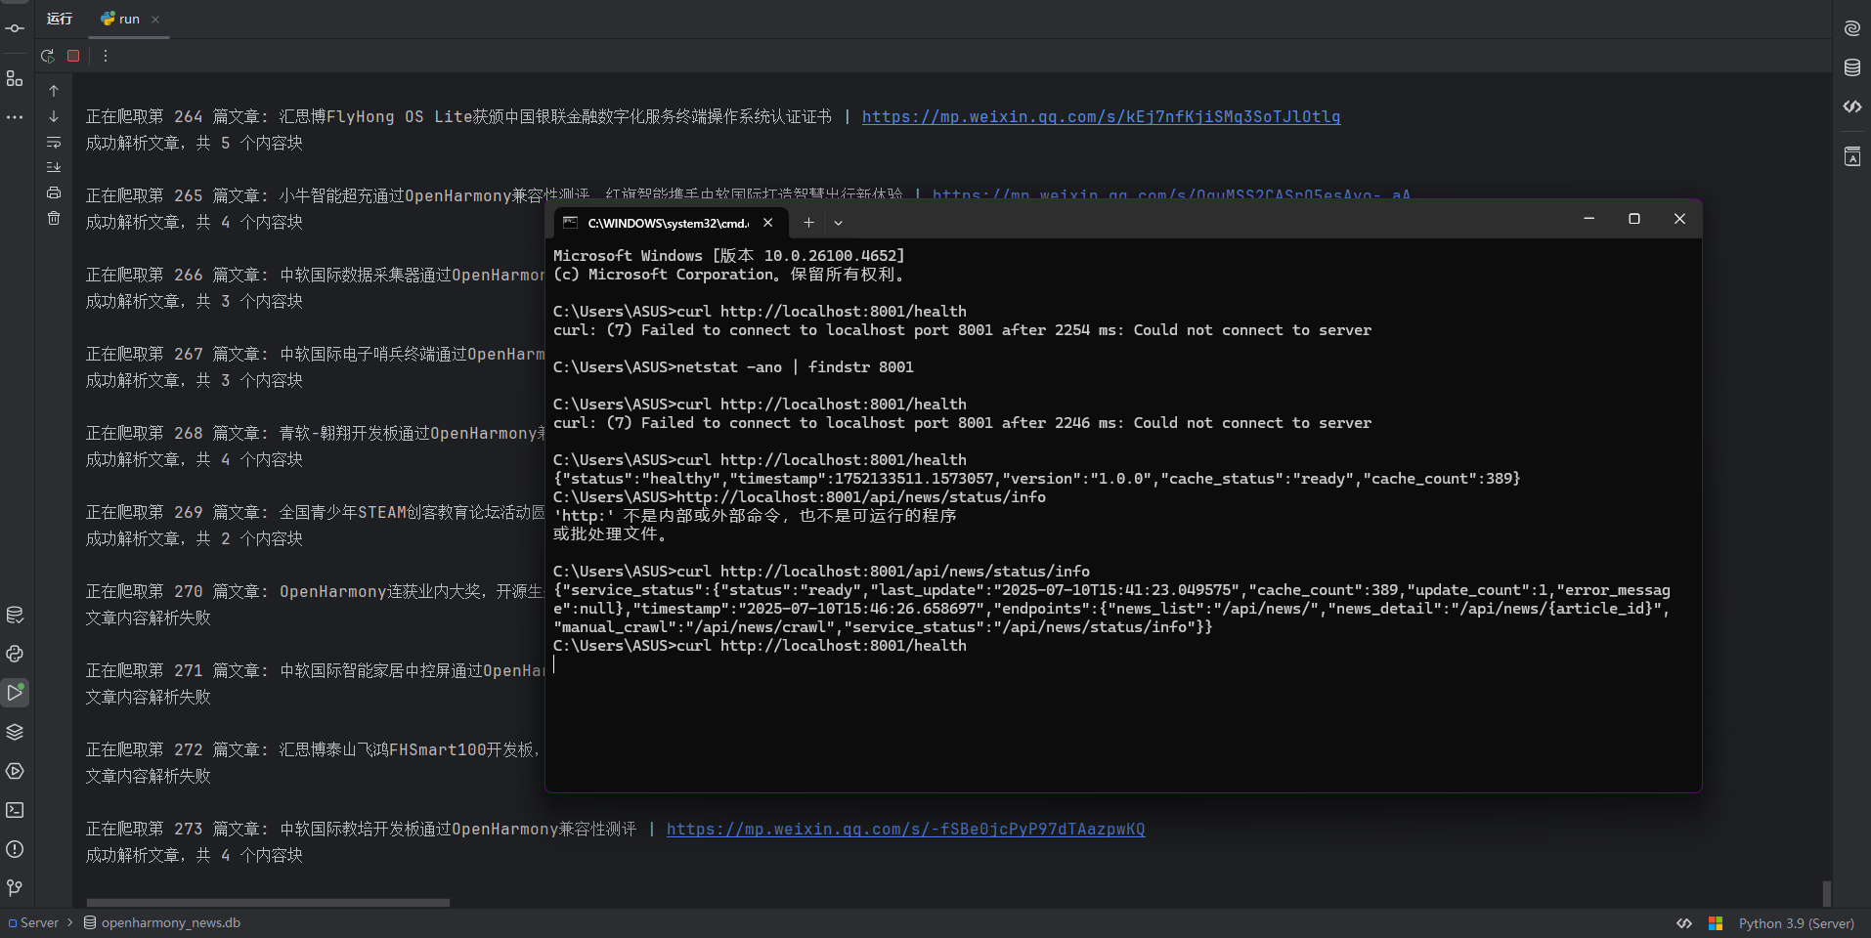Open the article 264 weixin link
1871x938 pixels.
tap(1101, 116)
